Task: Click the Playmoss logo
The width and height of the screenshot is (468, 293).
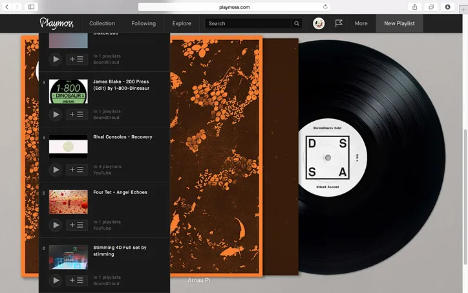Action: (57, 23)
